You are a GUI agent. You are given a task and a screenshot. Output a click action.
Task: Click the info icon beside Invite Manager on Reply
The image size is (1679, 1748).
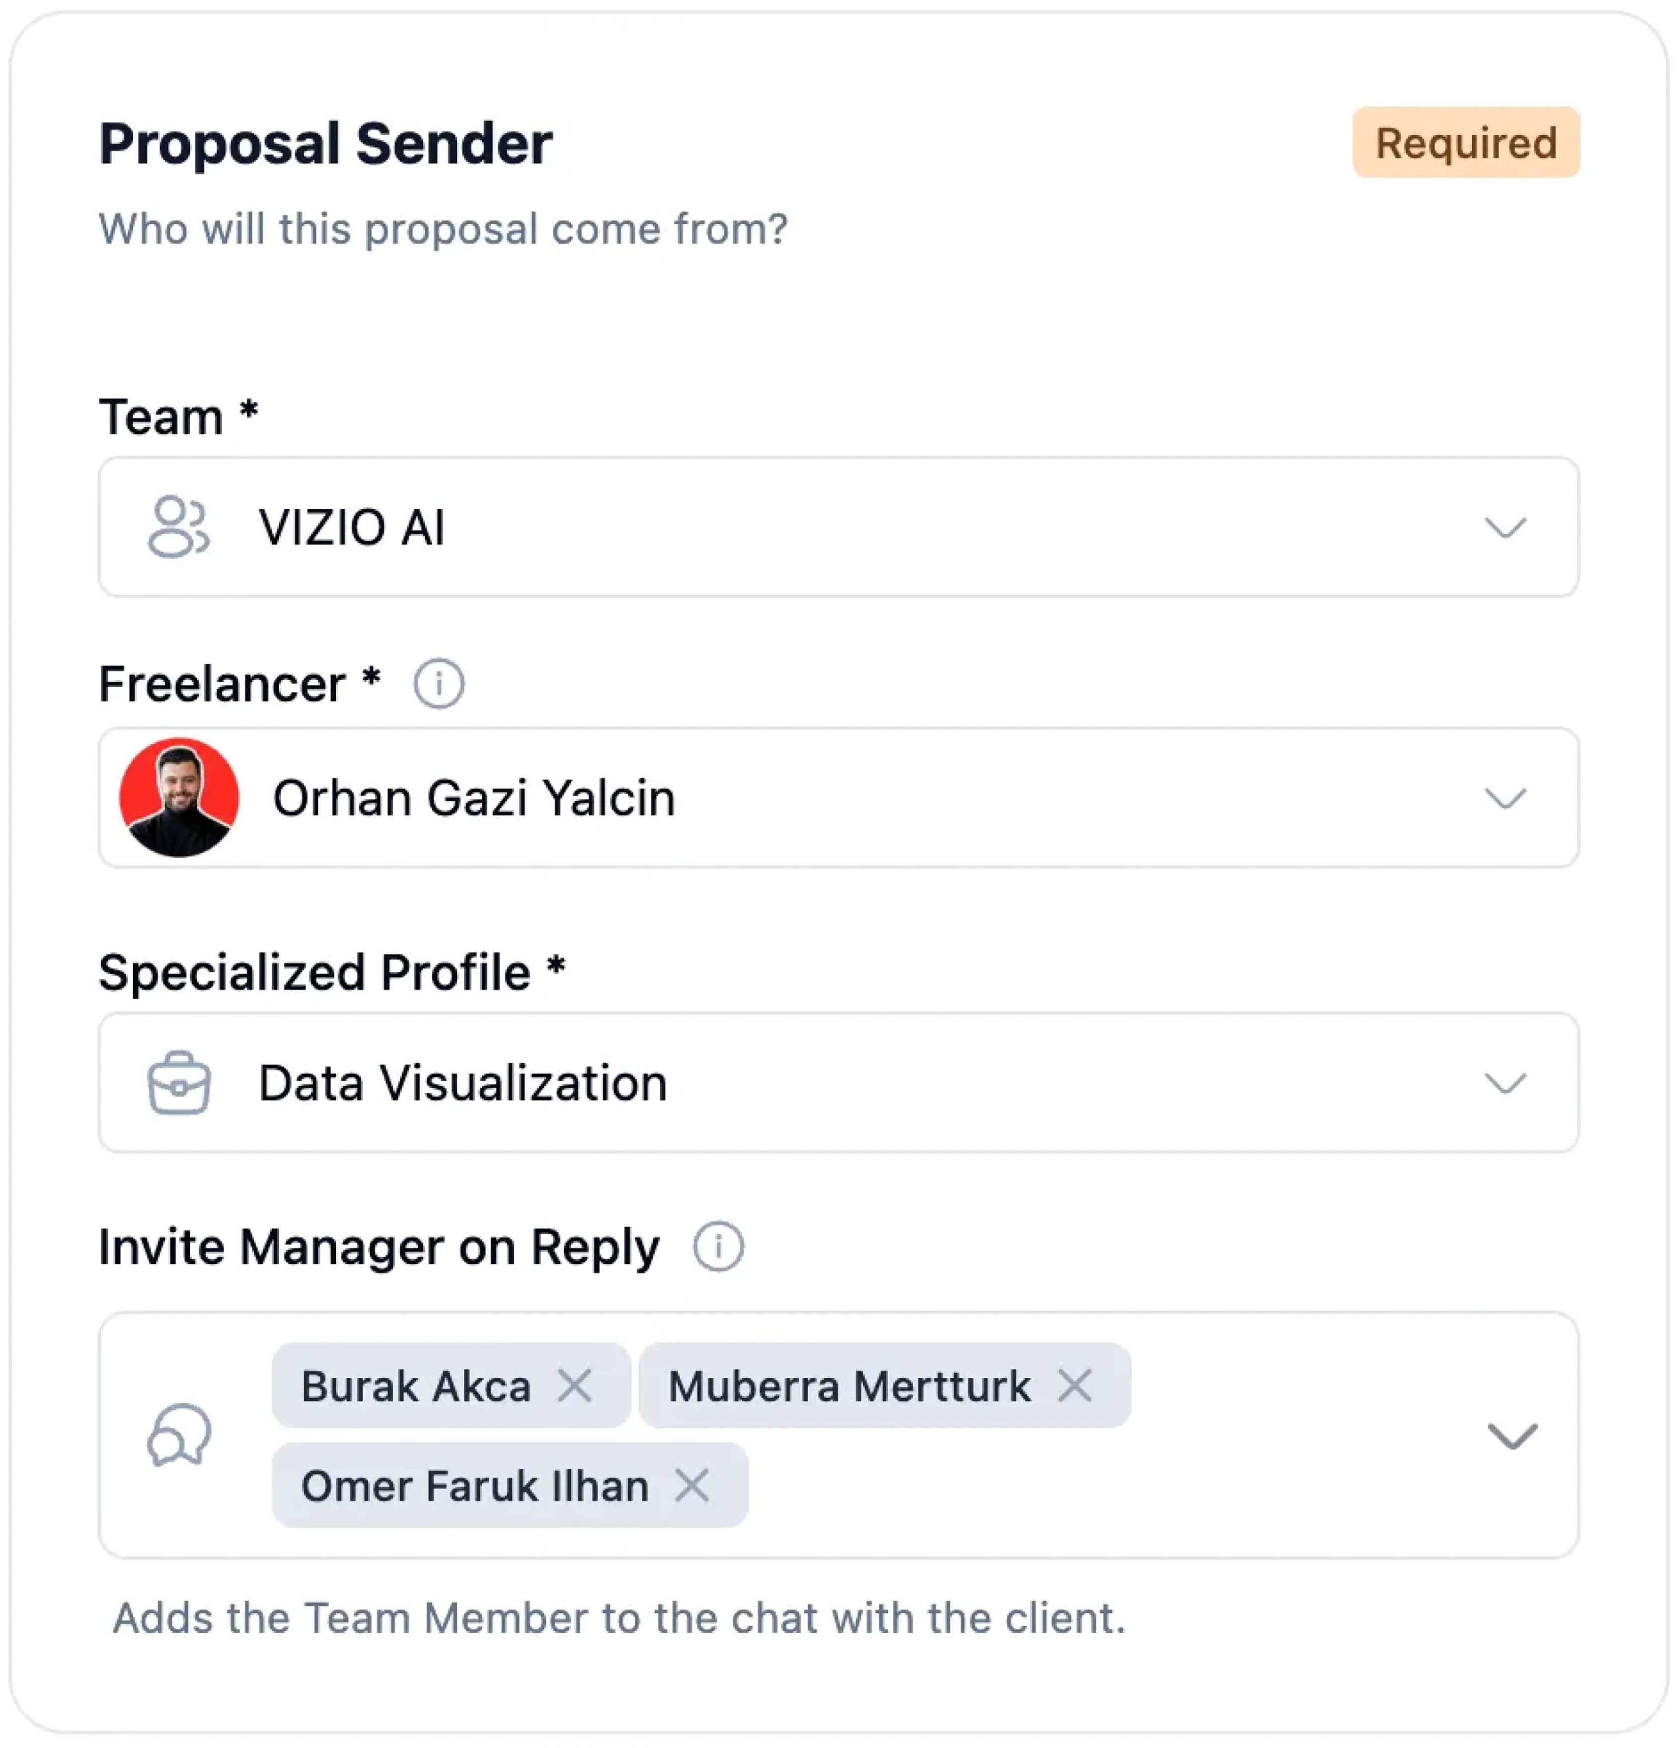pyautogui.click(x=718, y=1245)
